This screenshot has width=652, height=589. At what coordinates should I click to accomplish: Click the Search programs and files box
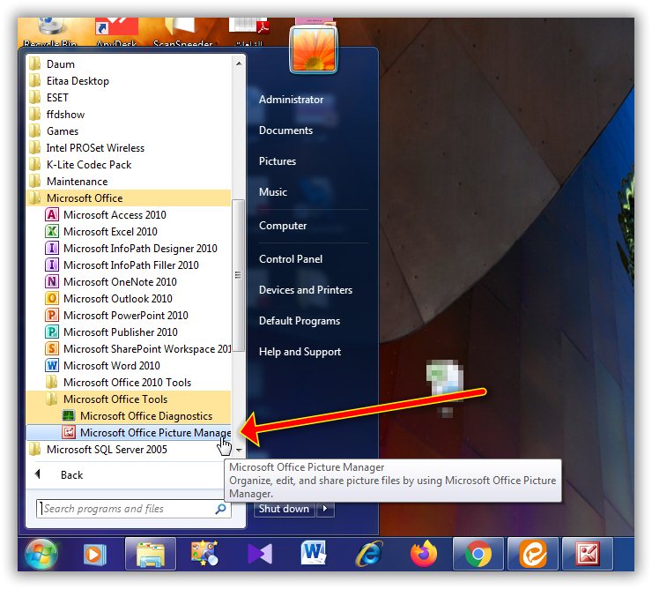126,509
